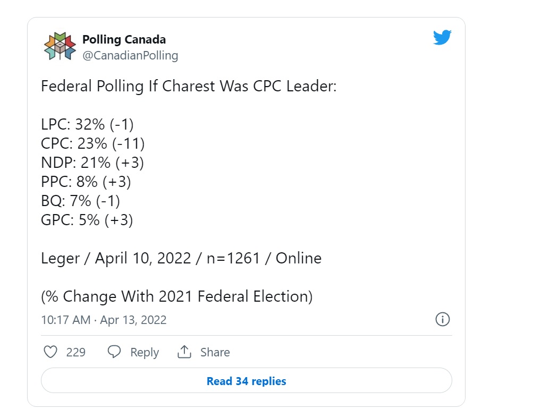558x418 pixels.
Task: Open the Polling Canada profile avatar
Action: pos(60,47)
